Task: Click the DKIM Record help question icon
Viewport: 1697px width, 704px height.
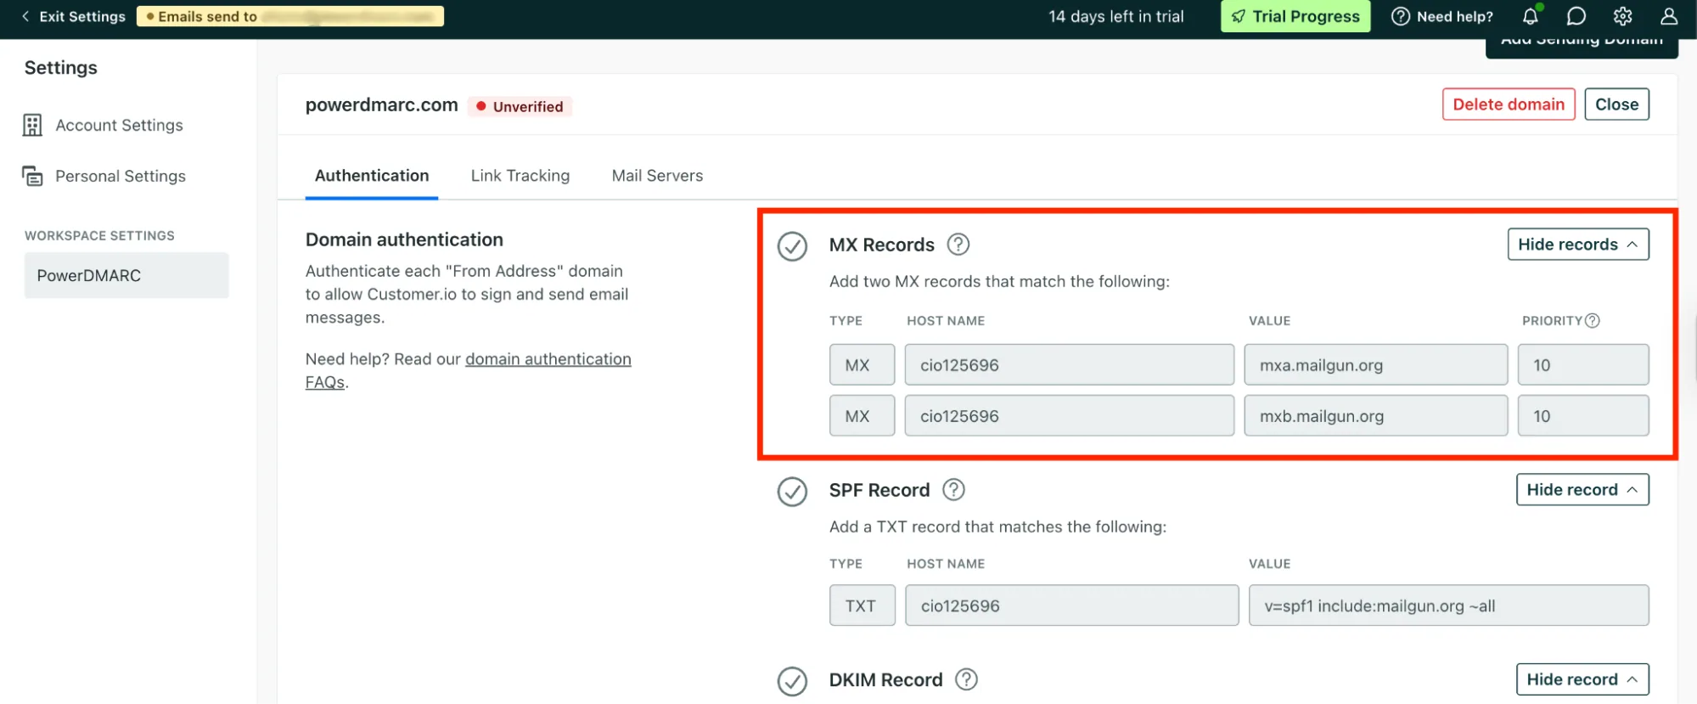Action: point(967,679)
